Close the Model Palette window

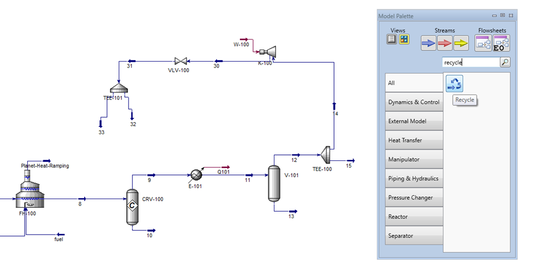pos(511,15)
